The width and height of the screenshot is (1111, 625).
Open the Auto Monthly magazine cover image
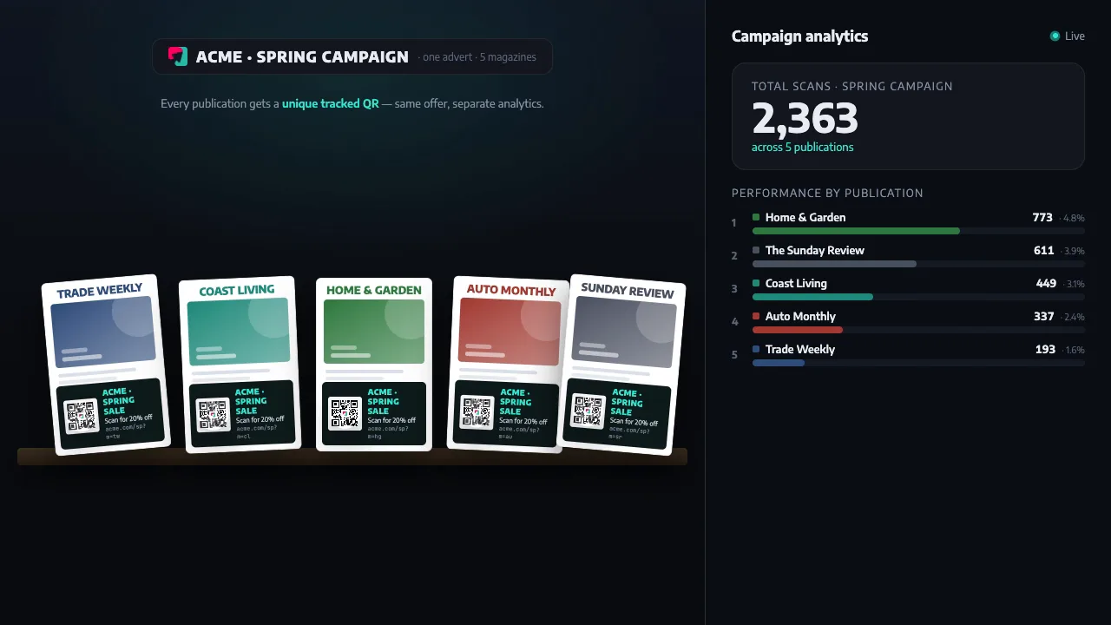(x=509, y=332)
